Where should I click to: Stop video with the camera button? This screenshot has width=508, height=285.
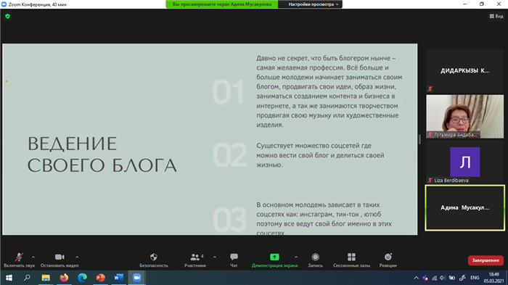[60, 257]
